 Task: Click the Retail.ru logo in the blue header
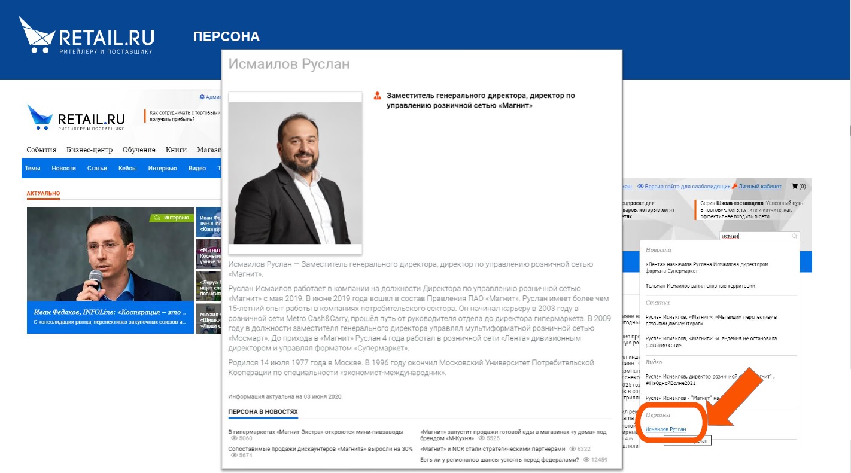coord(87,36)
